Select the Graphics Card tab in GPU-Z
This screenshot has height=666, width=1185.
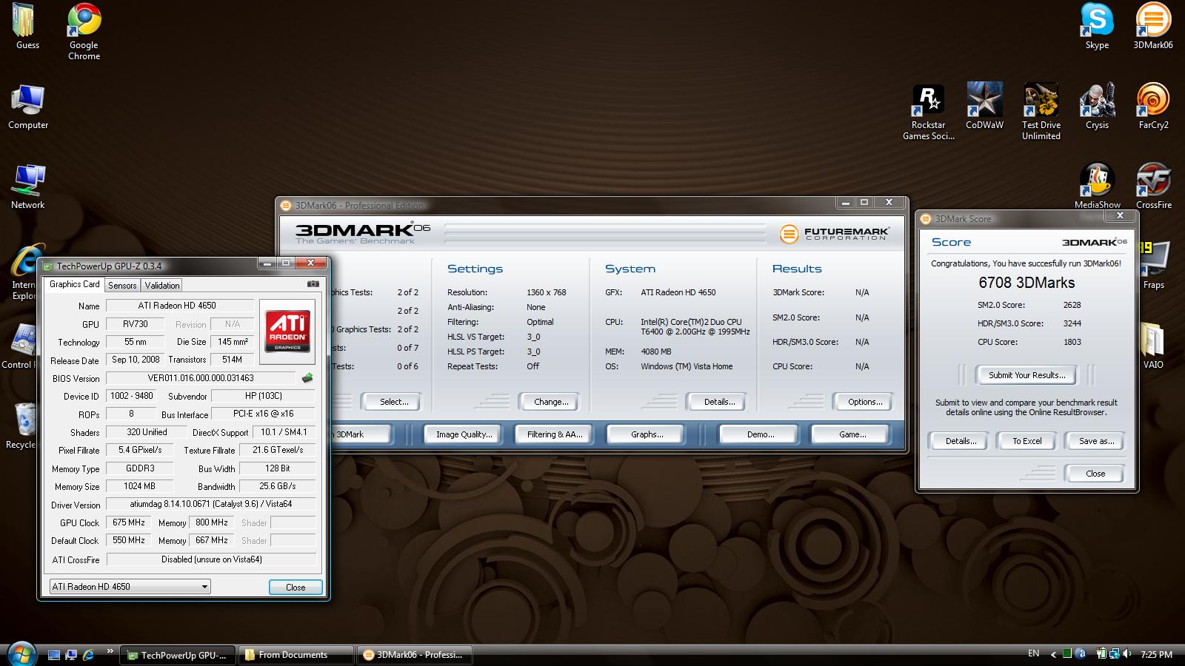coord(74,284)
